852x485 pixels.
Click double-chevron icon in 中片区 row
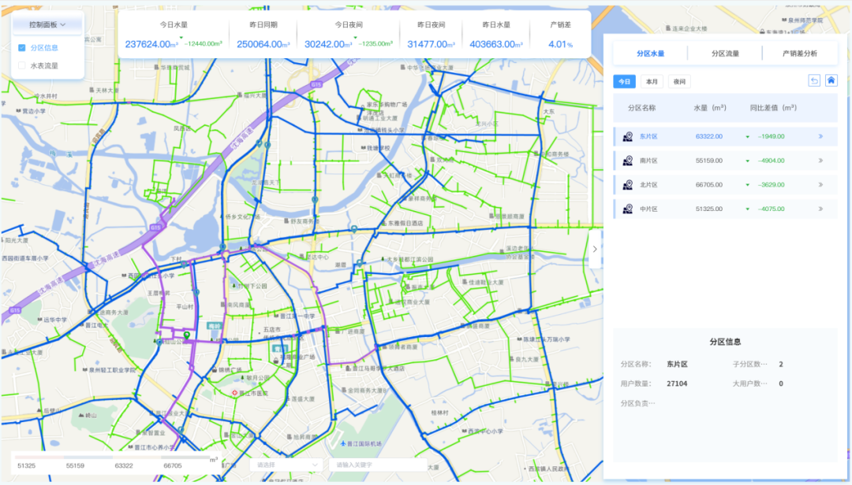click(820, 209)
